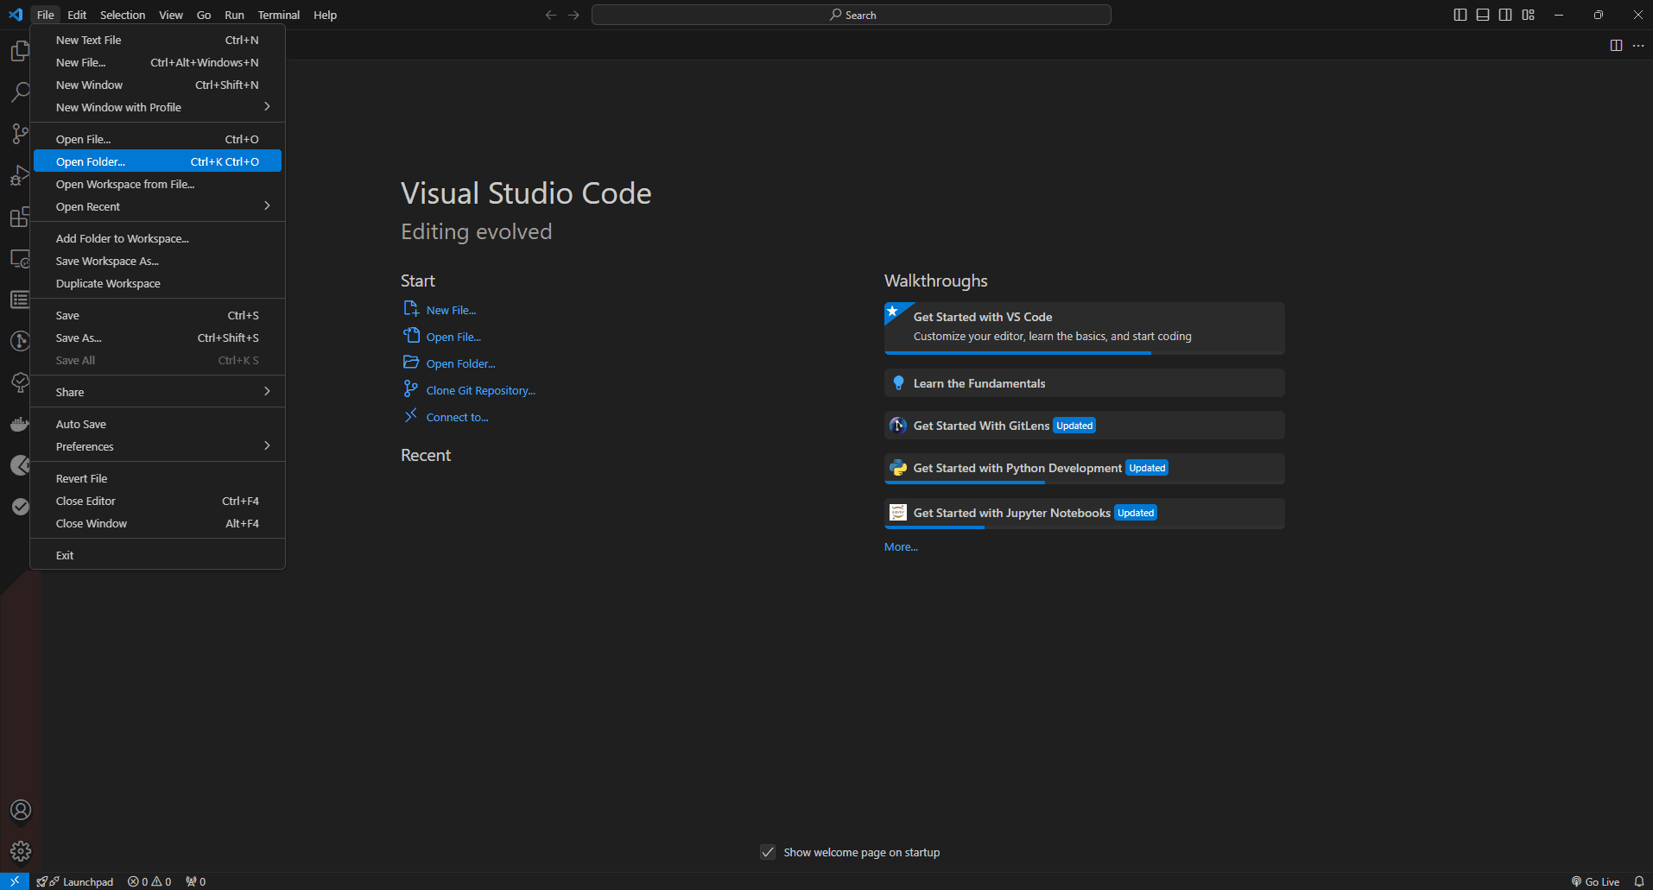The height and width of the screenshot is (890, 1653).
Task: Open the Accounts icon in activity bar
Action: [21, 810]
